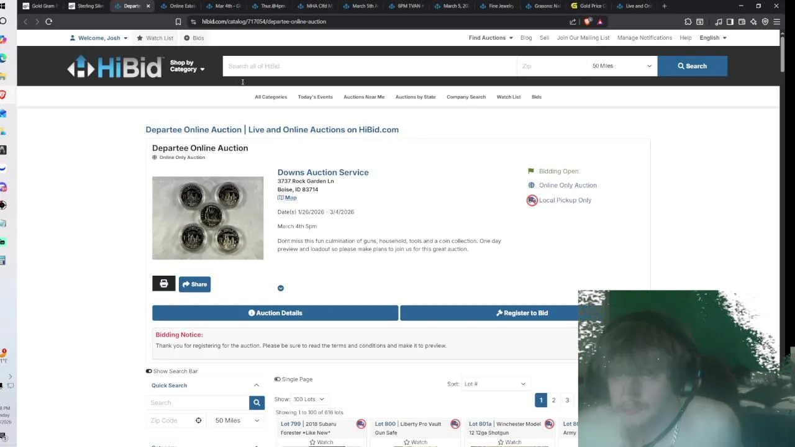Click the Quick Search magnifier button
Viewport: 795px width, 447px height.
[x=257, y=403]
